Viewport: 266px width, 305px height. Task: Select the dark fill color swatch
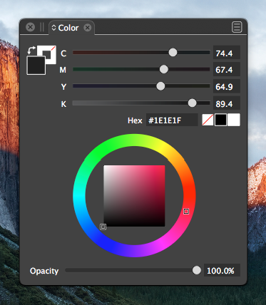[36, 66]
